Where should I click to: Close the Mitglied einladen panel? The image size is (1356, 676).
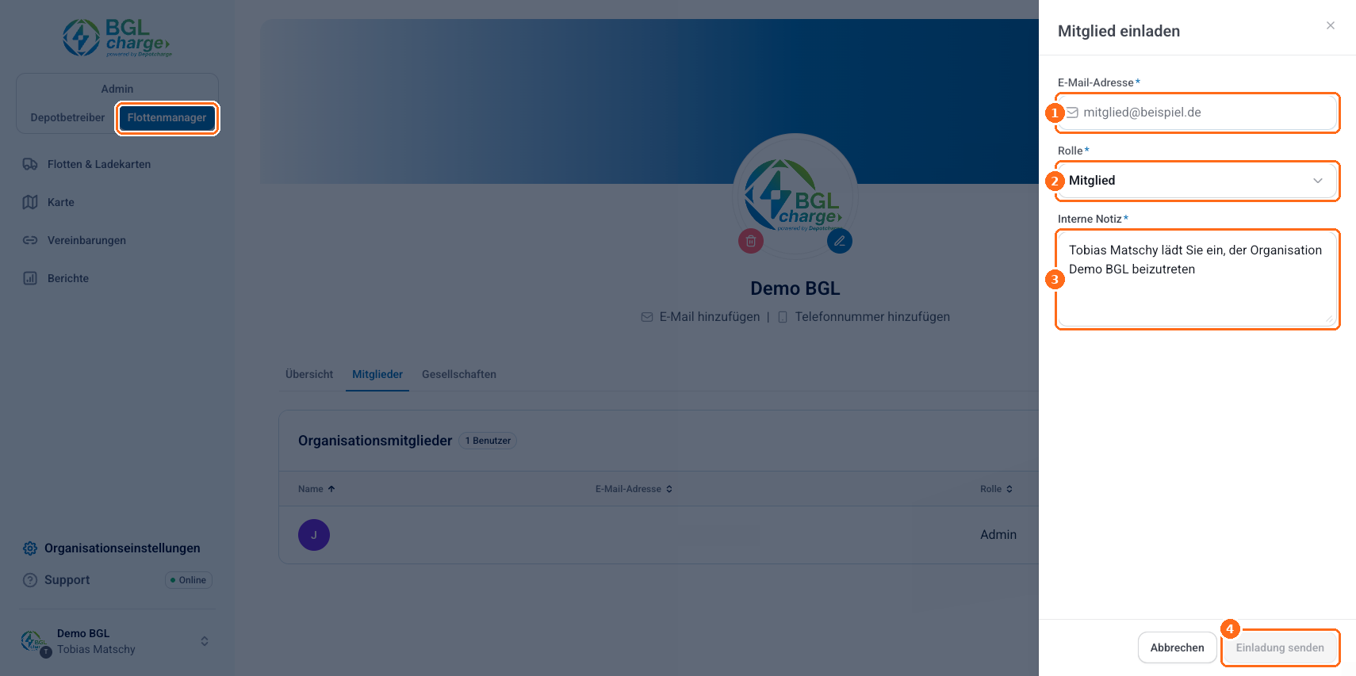point(1331,25)
